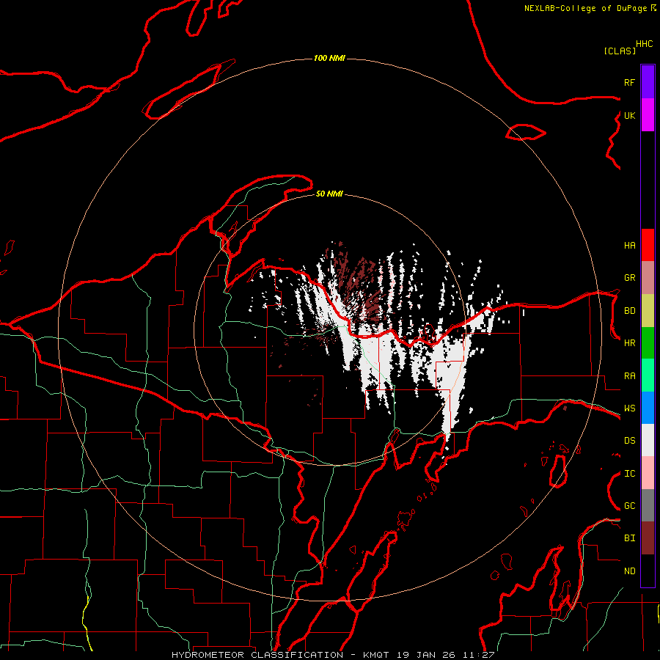Click the HA legend label
The height and width of the screenshot is (660, 660).
click(629, 246)
